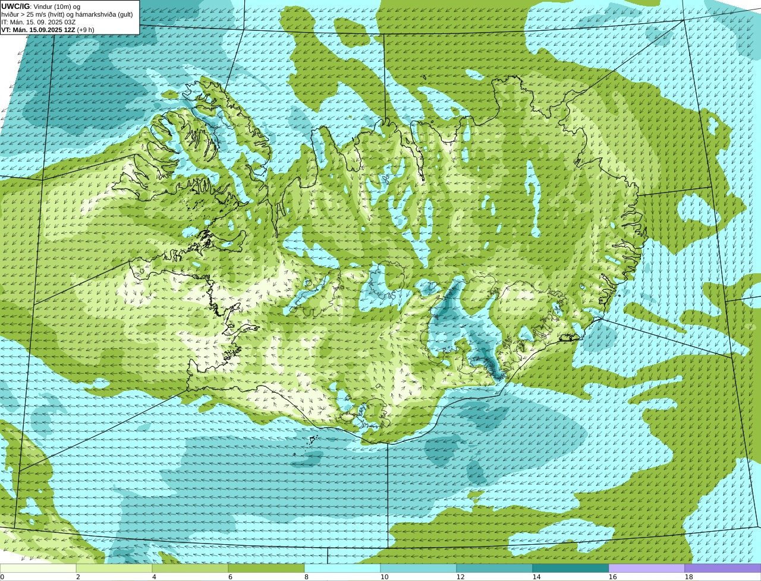Click the legend scale label "2"

pos(78,577)
